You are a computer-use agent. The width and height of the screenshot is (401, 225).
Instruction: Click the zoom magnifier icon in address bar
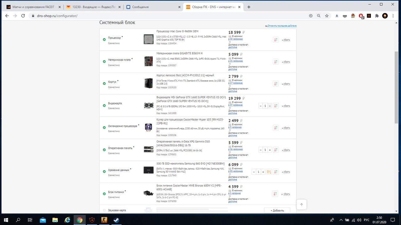point(319,16)
